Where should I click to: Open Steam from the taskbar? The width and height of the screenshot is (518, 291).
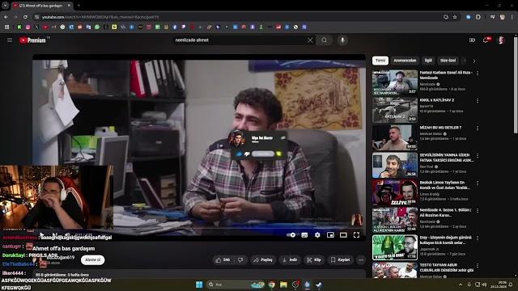[319, 285]
